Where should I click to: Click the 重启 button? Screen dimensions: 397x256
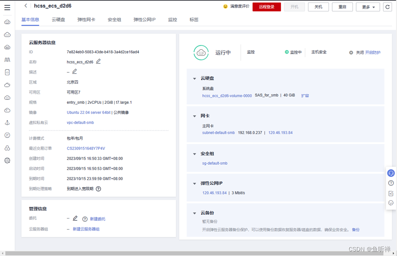click(x=342, y=7)
